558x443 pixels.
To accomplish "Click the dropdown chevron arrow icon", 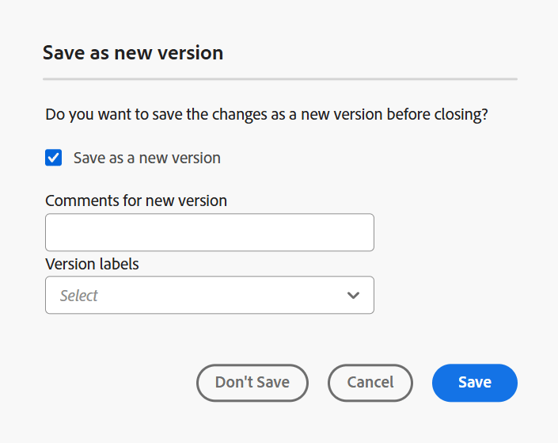I will 353,296.
